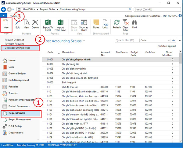This screenshot has width=183, height=148.
Task: Expand the Request Order breadcrumb arrow in the address bar
Action: [57, 9]
